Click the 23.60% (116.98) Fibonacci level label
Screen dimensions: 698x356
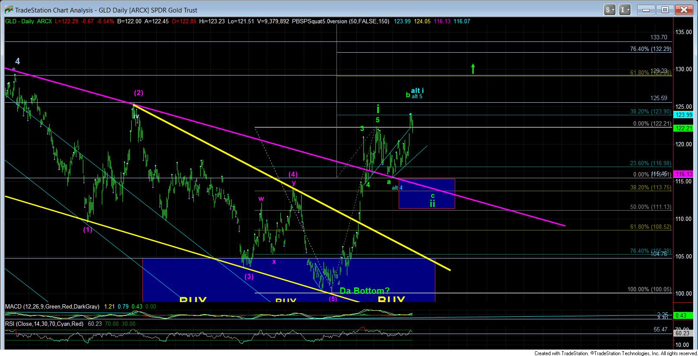[651, 163]
